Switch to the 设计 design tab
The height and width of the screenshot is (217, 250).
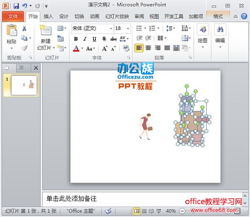point(64,16)
